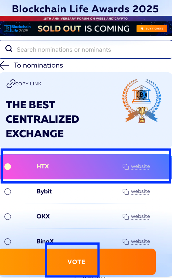Screen dimensions: 172x278
Task: Click the centralized exchange trophy badge
Action: pyautogui.click(x=142, y=101)
